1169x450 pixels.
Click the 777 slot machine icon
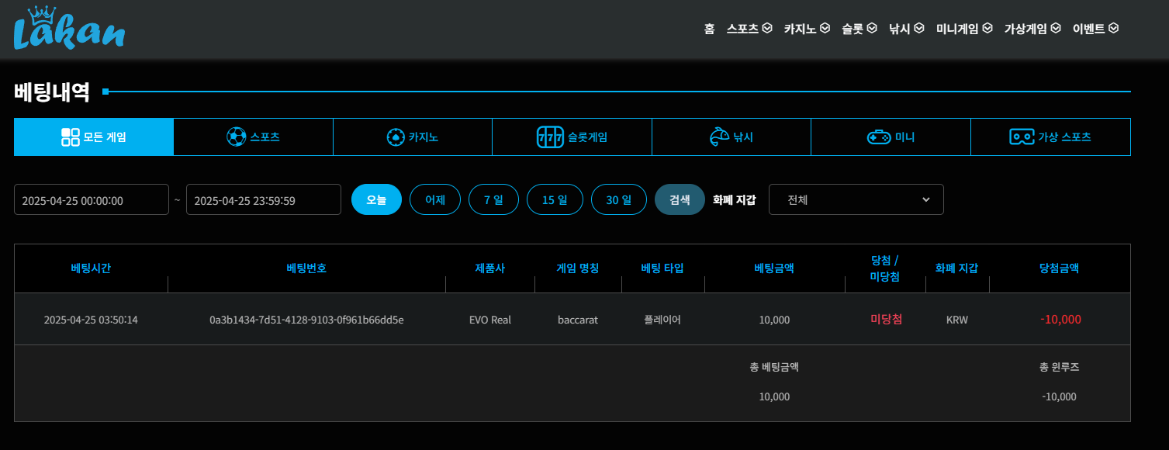(549, 137)
